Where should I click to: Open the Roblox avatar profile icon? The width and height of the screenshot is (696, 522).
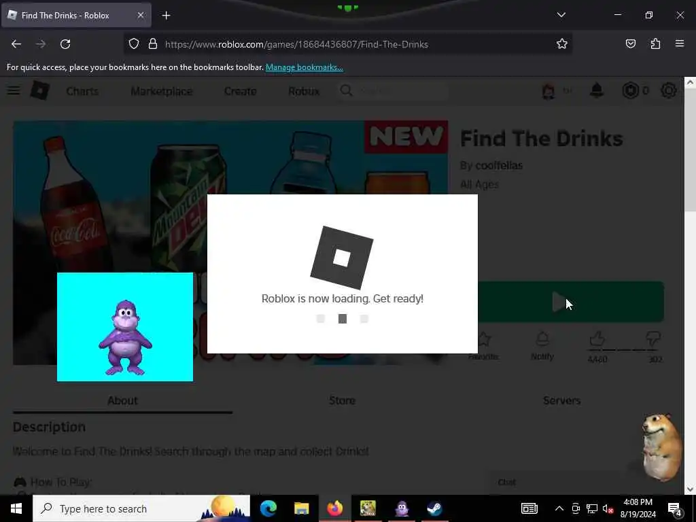(x=549, y=91)
